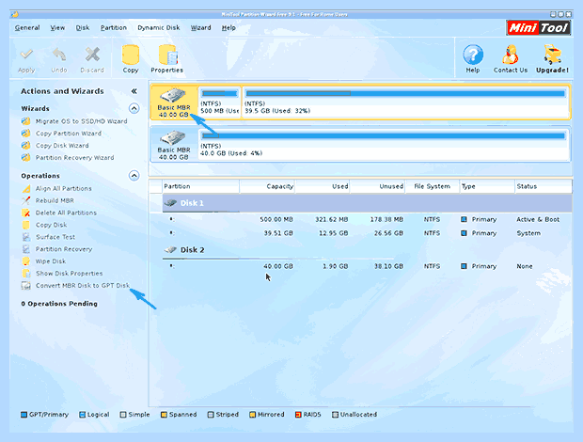This screenshot has width=583, height=442.
Task: Click Convert MBR Disk to GPT Disk
Action: pos(83,286)
